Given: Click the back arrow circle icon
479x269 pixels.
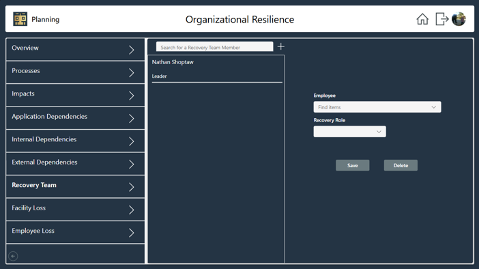Looking at the screenshot, I should 13,256.
